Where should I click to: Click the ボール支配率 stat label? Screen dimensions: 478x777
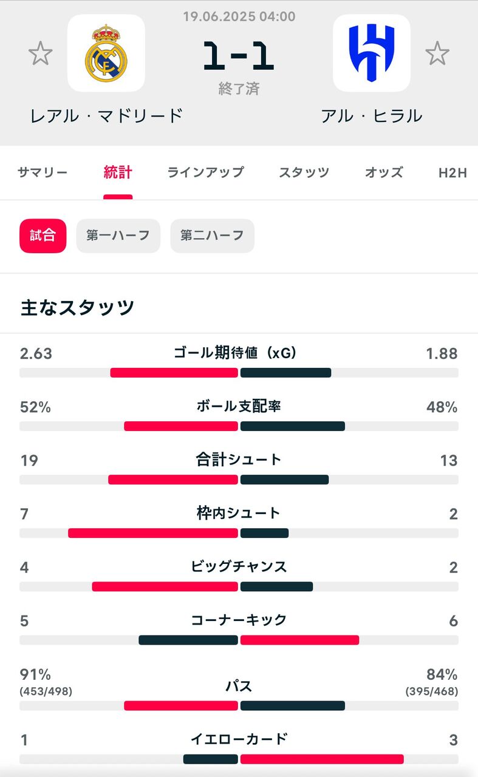tap(239, 407)
